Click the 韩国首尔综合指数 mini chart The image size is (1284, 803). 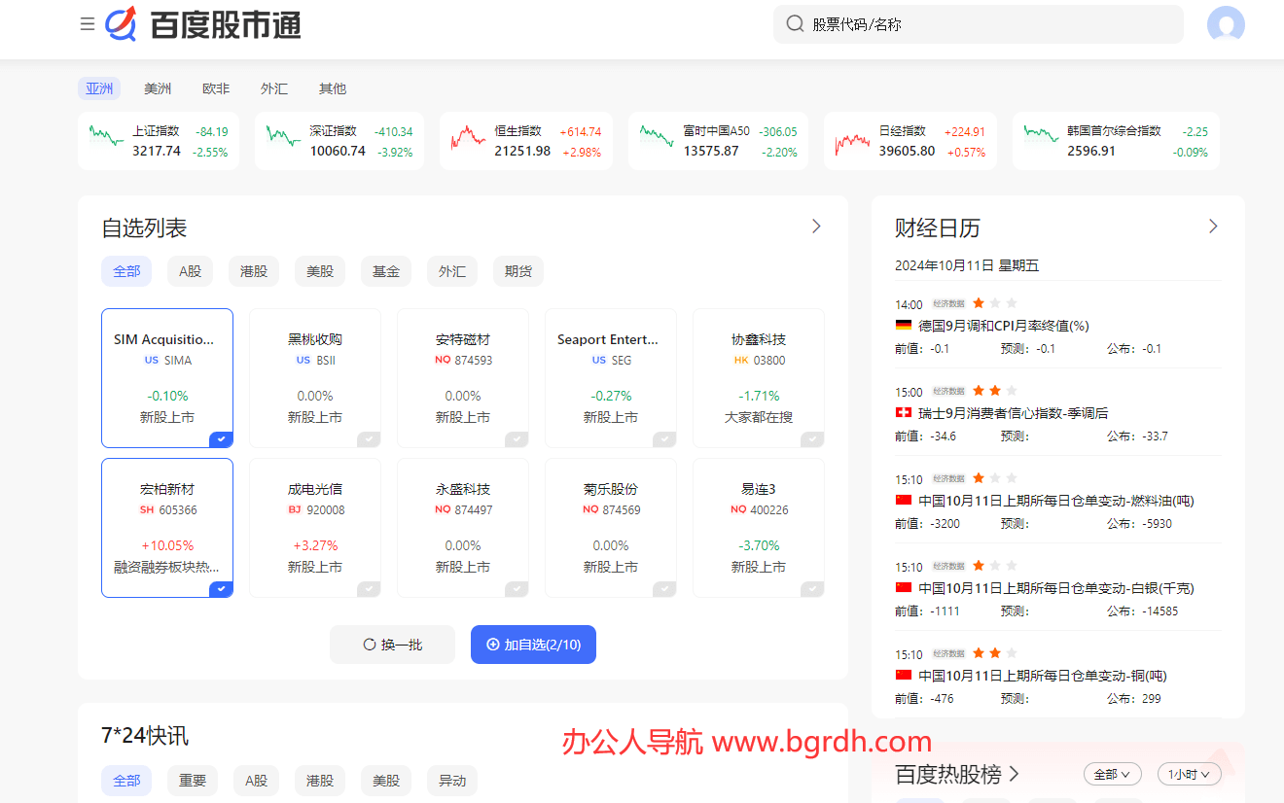(x=1041, y=137)
